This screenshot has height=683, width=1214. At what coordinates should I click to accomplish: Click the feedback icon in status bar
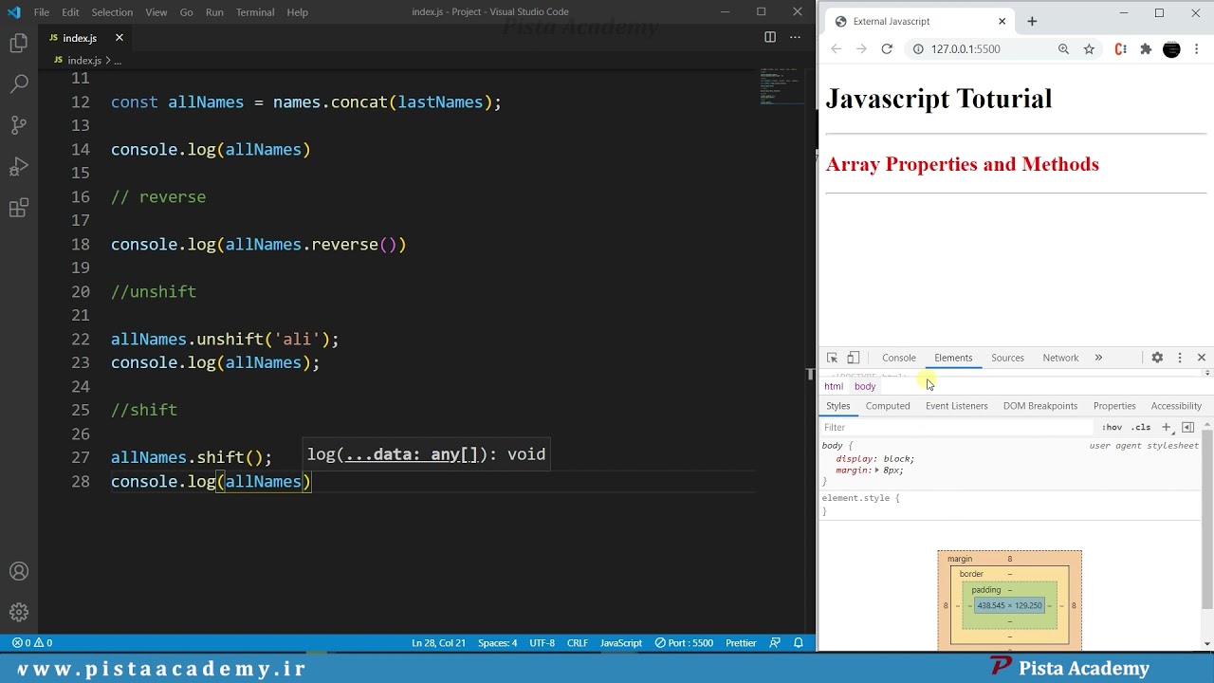(x=775, y=642)
